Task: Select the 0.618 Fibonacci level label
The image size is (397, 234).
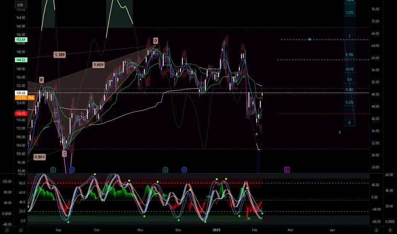Action: 349,69
